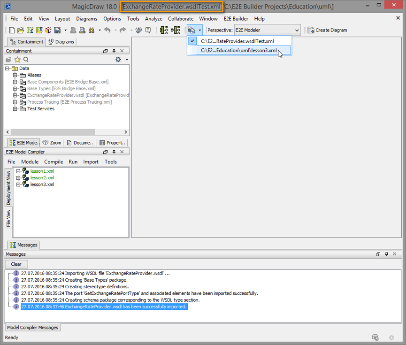Open the favorites star in the Containment panel
The image size is (406, 345).
(17, 60)
